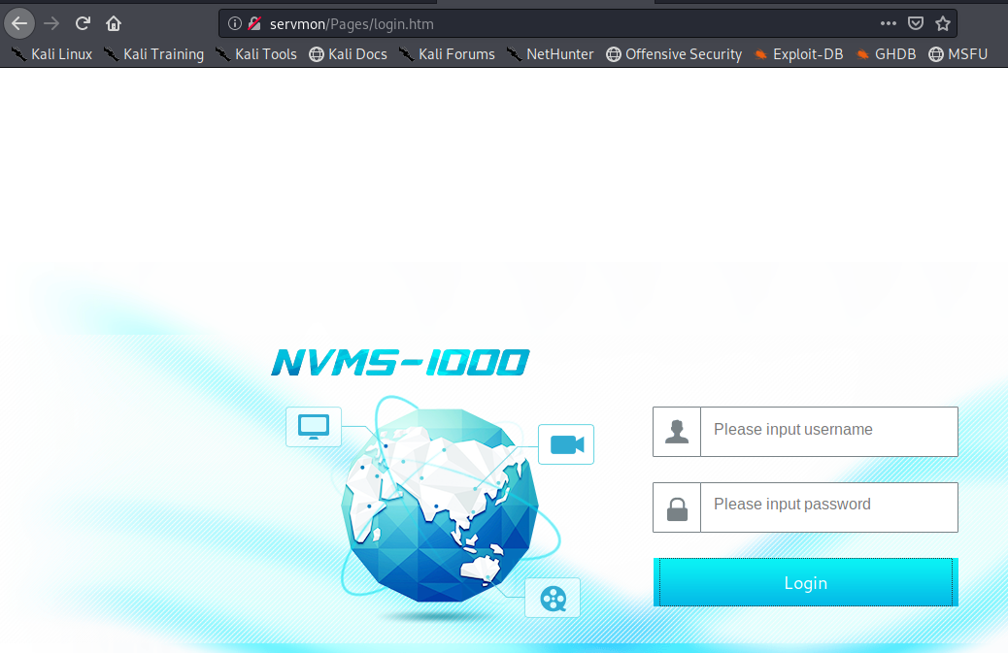Click the forward navigation arrow

51,23
